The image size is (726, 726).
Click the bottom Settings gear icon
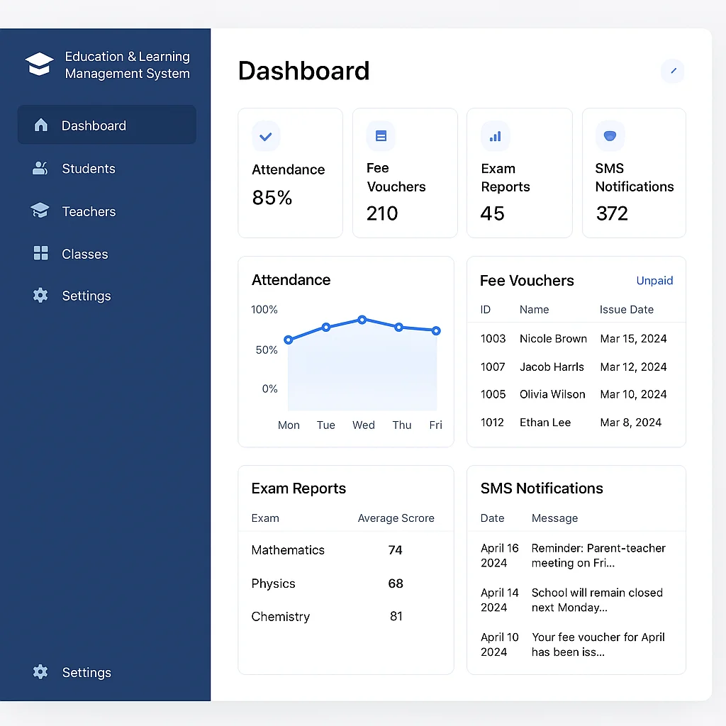(40, 672)
